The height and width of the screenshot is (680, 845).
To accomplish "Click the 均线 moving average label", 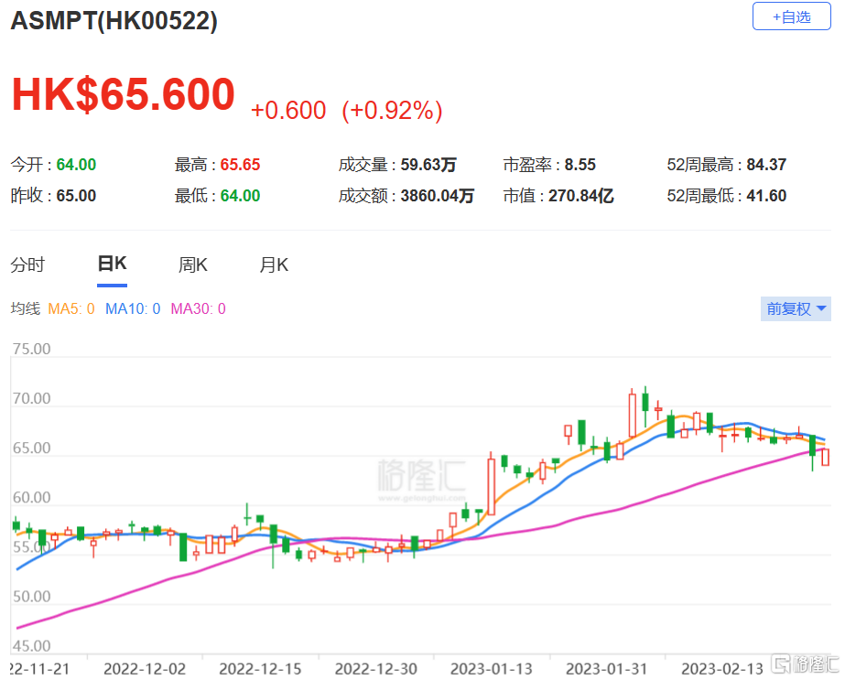I will [26, 308].
